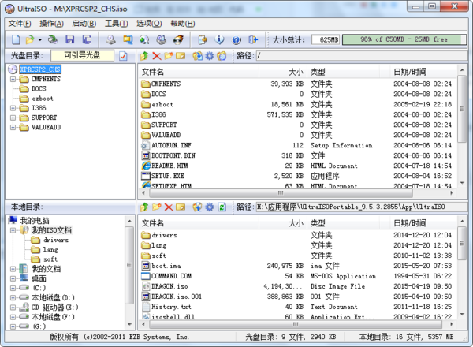Open the 工具(T) menu

(117, 24)
